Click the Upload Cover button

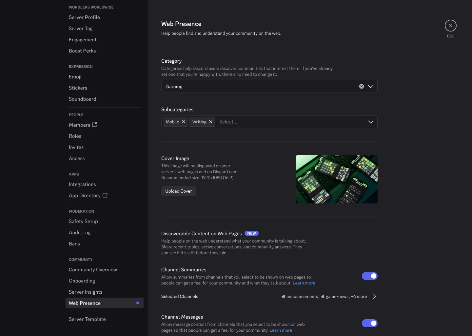(179, 191)
